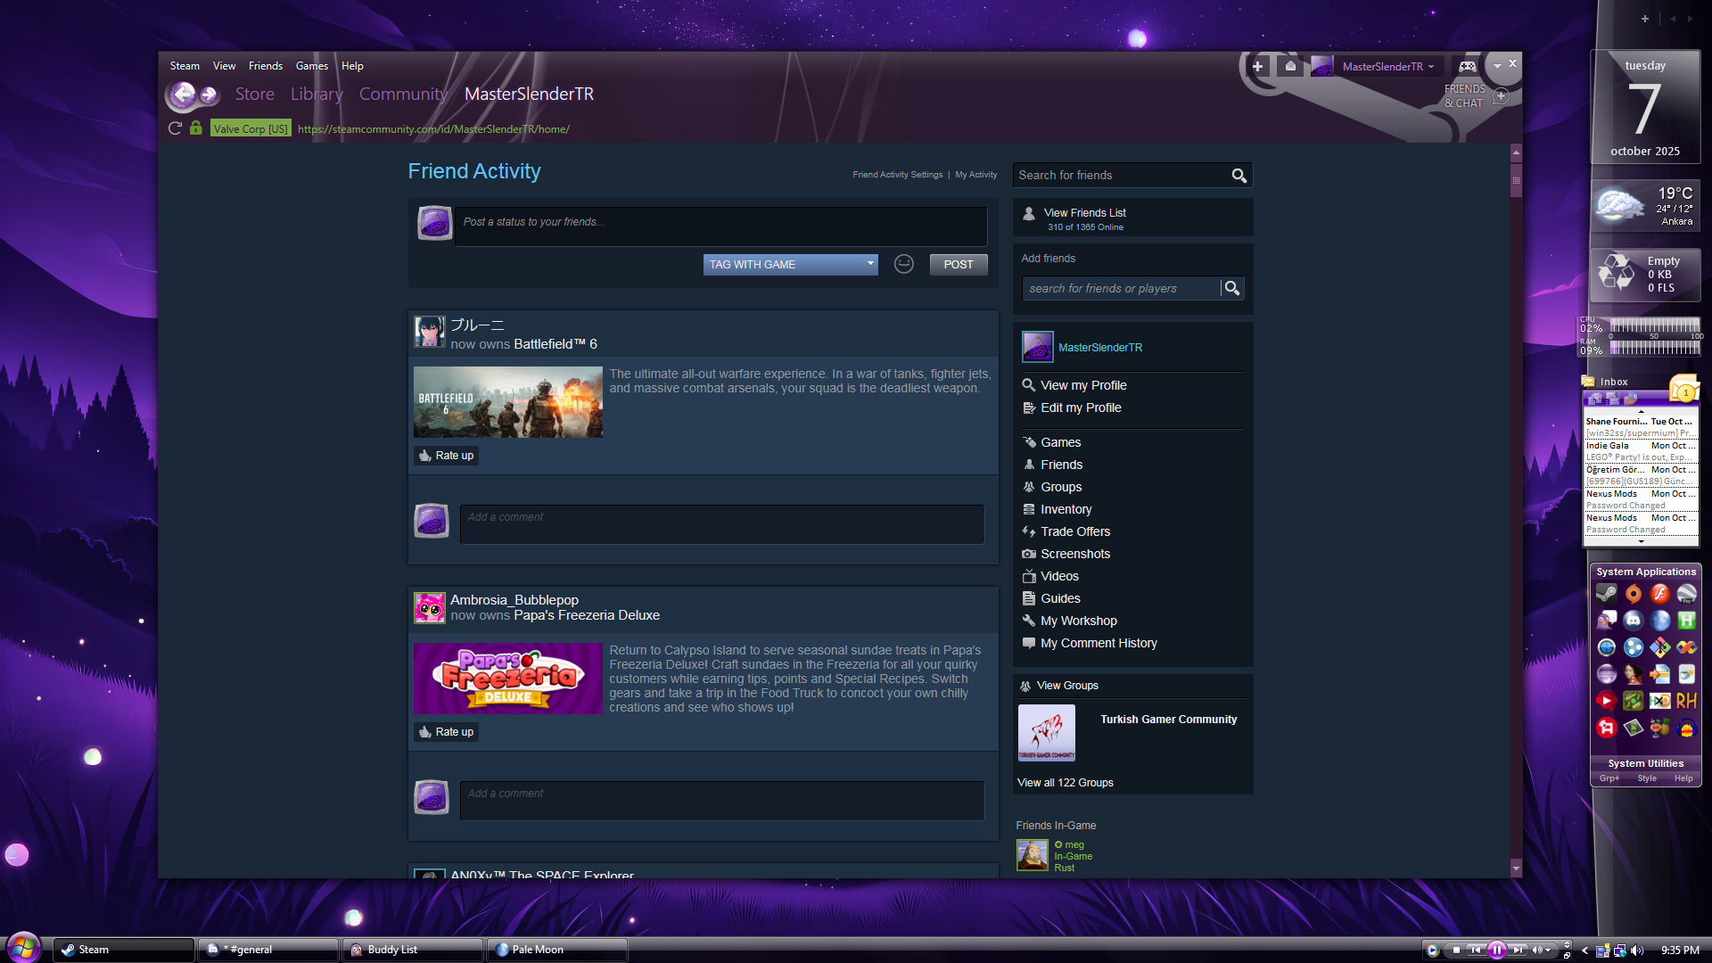The image size is (1712, 963).
Task: Launch Steam from System Applications dock
Action: [1607, 594]
